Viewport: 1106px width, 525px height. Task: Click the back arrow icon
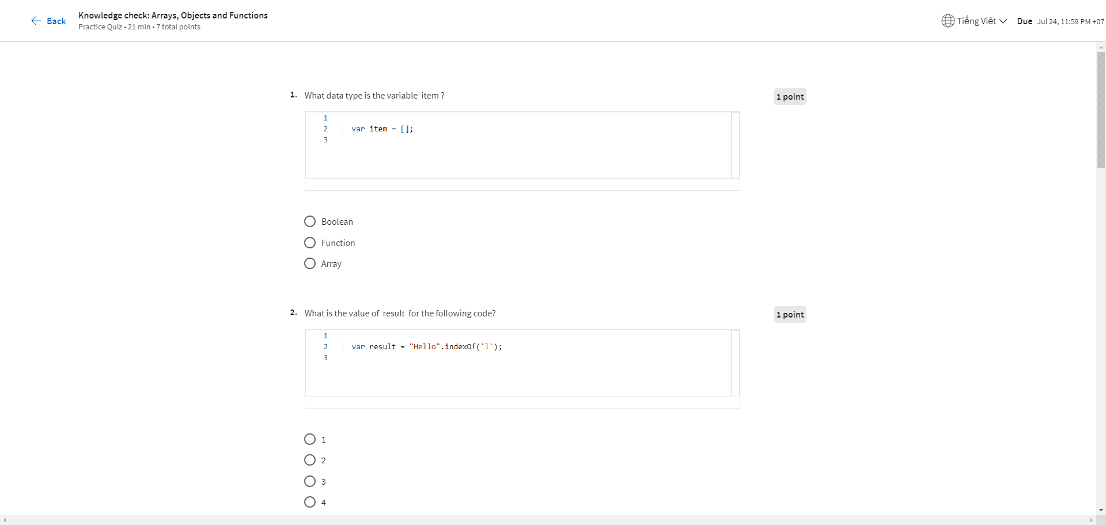36,21
